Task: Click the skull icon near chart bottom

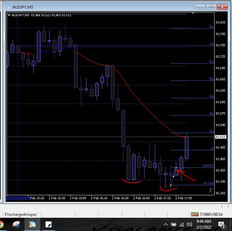Action: coord(211,190)
